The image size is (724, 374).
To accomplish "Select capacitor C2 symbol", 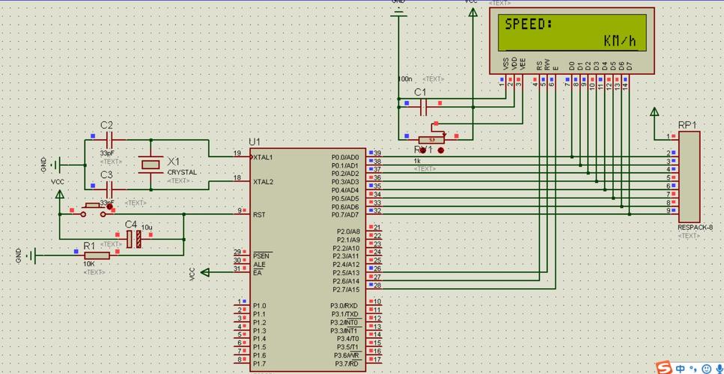I will point(109,139).
